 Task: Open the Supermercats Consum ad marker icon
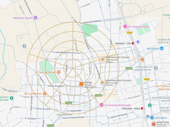point(103,59)
